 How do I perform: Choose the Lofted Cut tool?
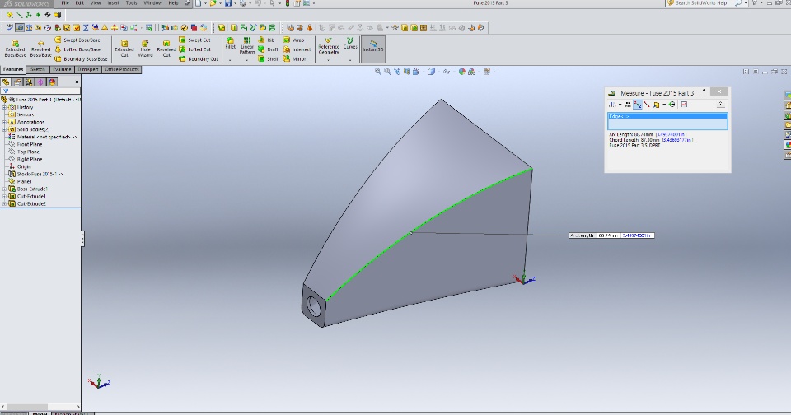pos(194,49)
